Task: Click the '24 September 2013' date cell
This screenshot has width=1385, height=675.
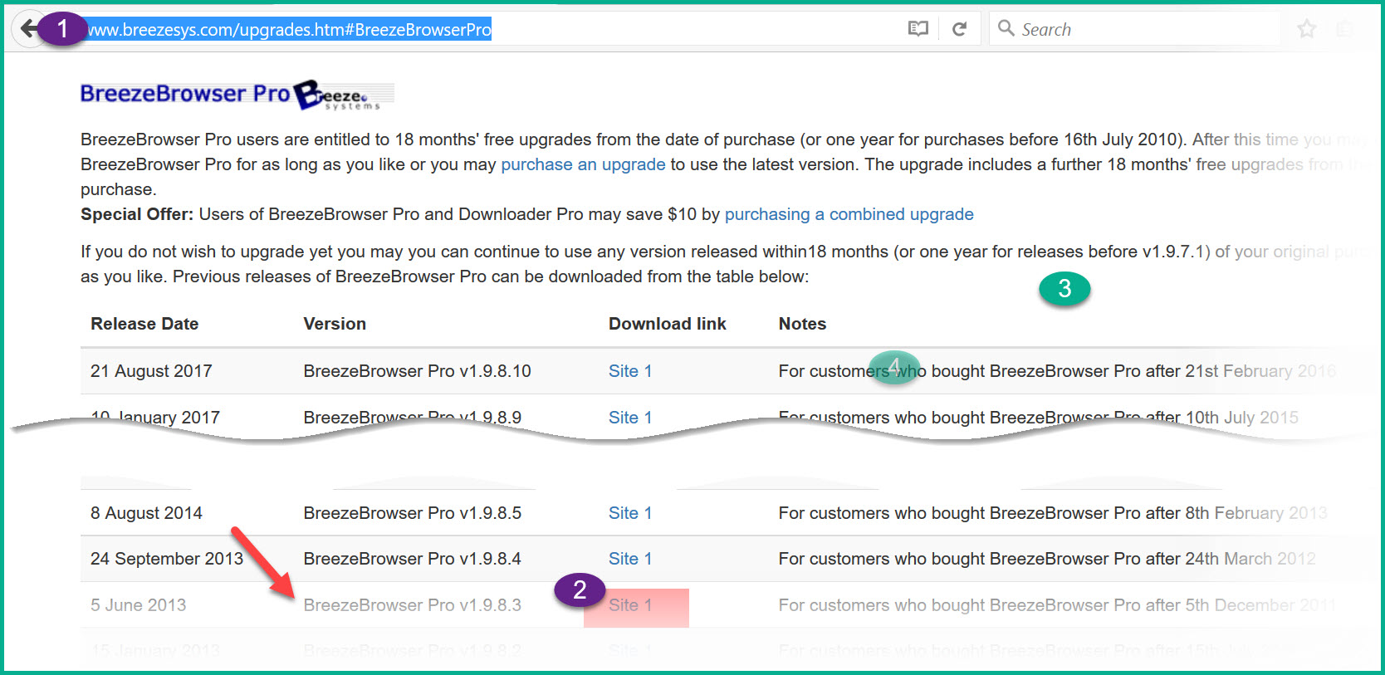Action: [167, 559]
